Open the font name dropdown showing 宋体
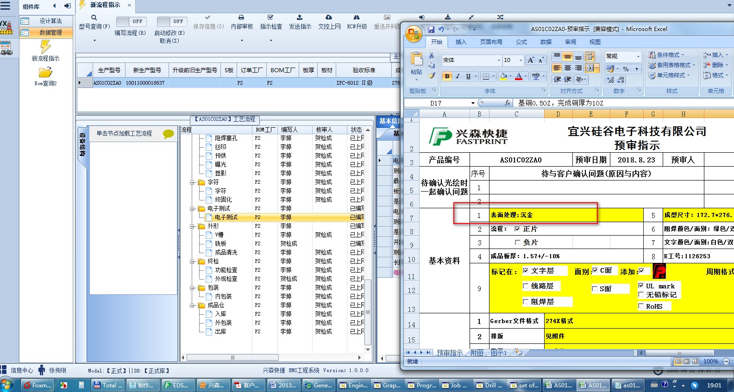This screenshot has width=734, height=392. pyautogui.click(x=499, y=60)
